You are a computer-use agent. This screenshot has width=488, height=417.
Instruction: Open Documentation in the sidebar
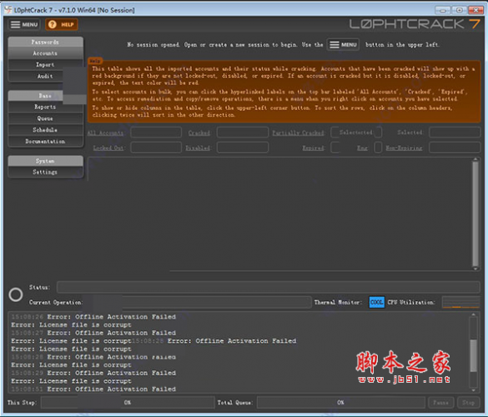pos(45,141)
